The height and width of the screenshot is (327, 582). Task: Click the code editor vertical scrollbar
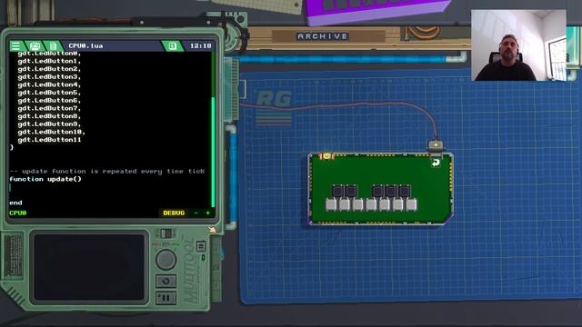tap(213, 130)
